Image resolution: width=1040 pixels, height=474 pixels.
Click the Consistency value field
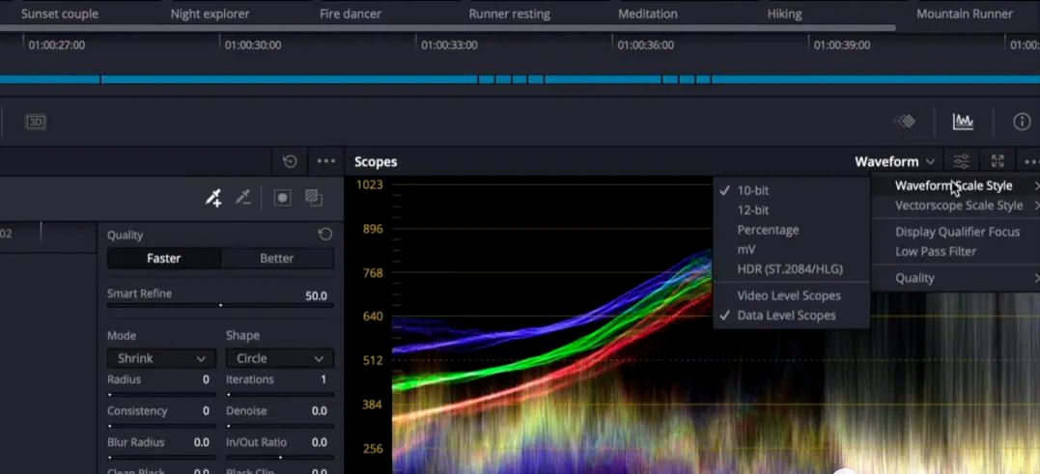[207, 411]
